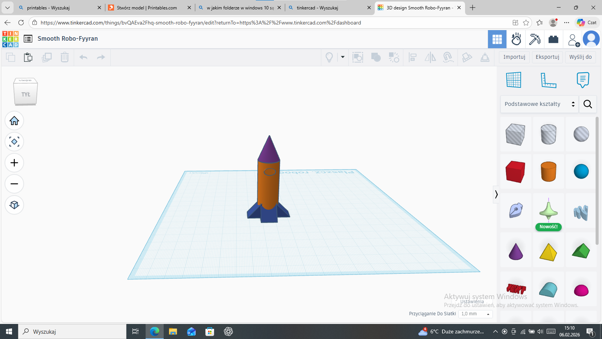Select the Ruler tool icon
This screenshot has width=602, height=339.
[x=548, y=80]
